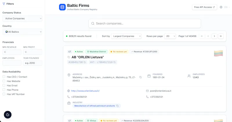Click the Min Profit input field
The width and height of the screenshot is (232, 122).
click(x=33, y=52)
